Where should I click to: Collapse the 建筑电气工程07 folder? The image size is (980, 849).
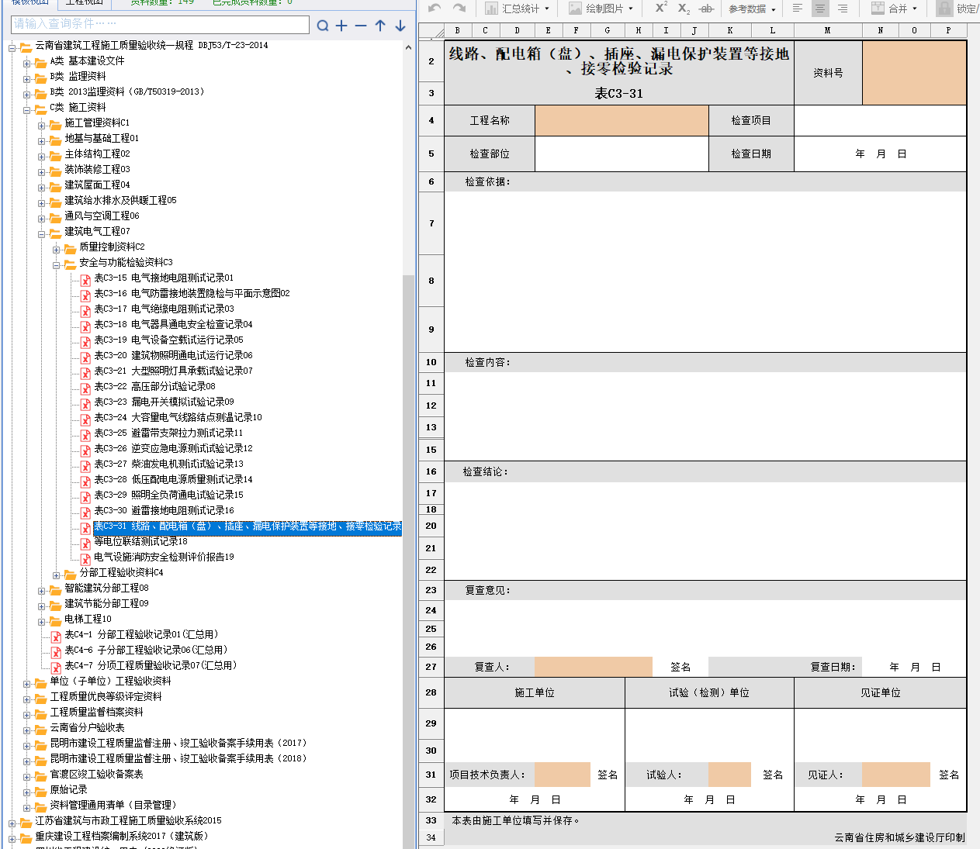[41, 233]
